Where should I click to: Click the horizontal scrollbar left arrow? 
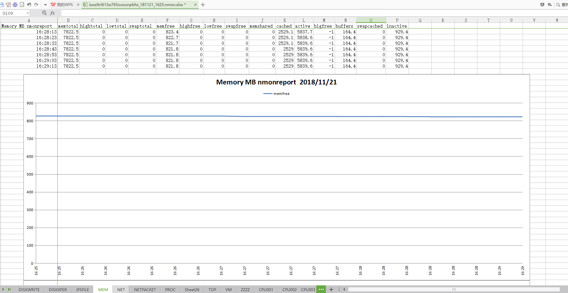click(x=344, y=289)
